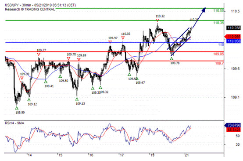Click the USD/JPY 30min chart title
Image resolution: width=243 pixels, height=161 pixels.
tap(40, 5)
